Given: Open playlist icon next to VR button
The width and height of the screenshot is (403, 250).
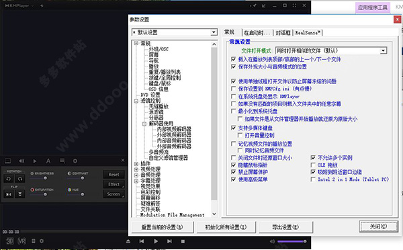Looking at the screenshot, I should click(x=34, y=241).
